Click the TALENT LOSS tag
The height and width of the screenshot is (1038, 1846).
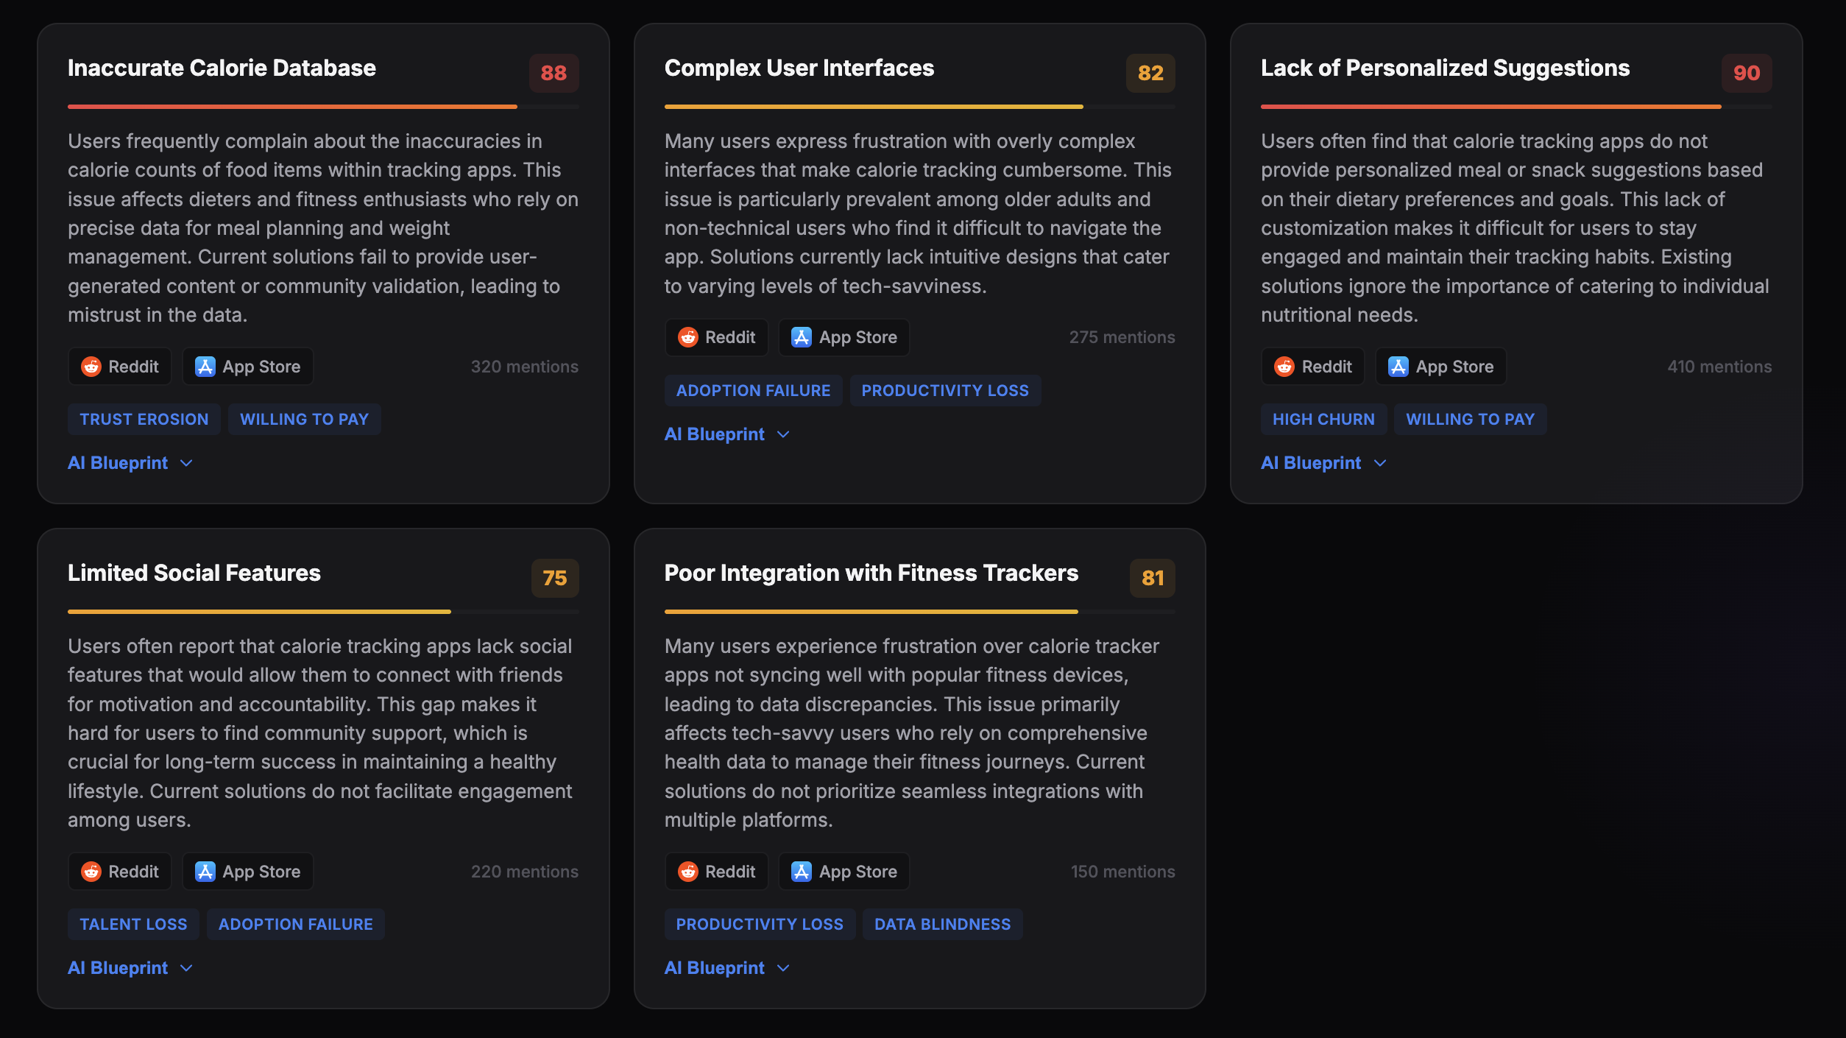pos(133,925)
